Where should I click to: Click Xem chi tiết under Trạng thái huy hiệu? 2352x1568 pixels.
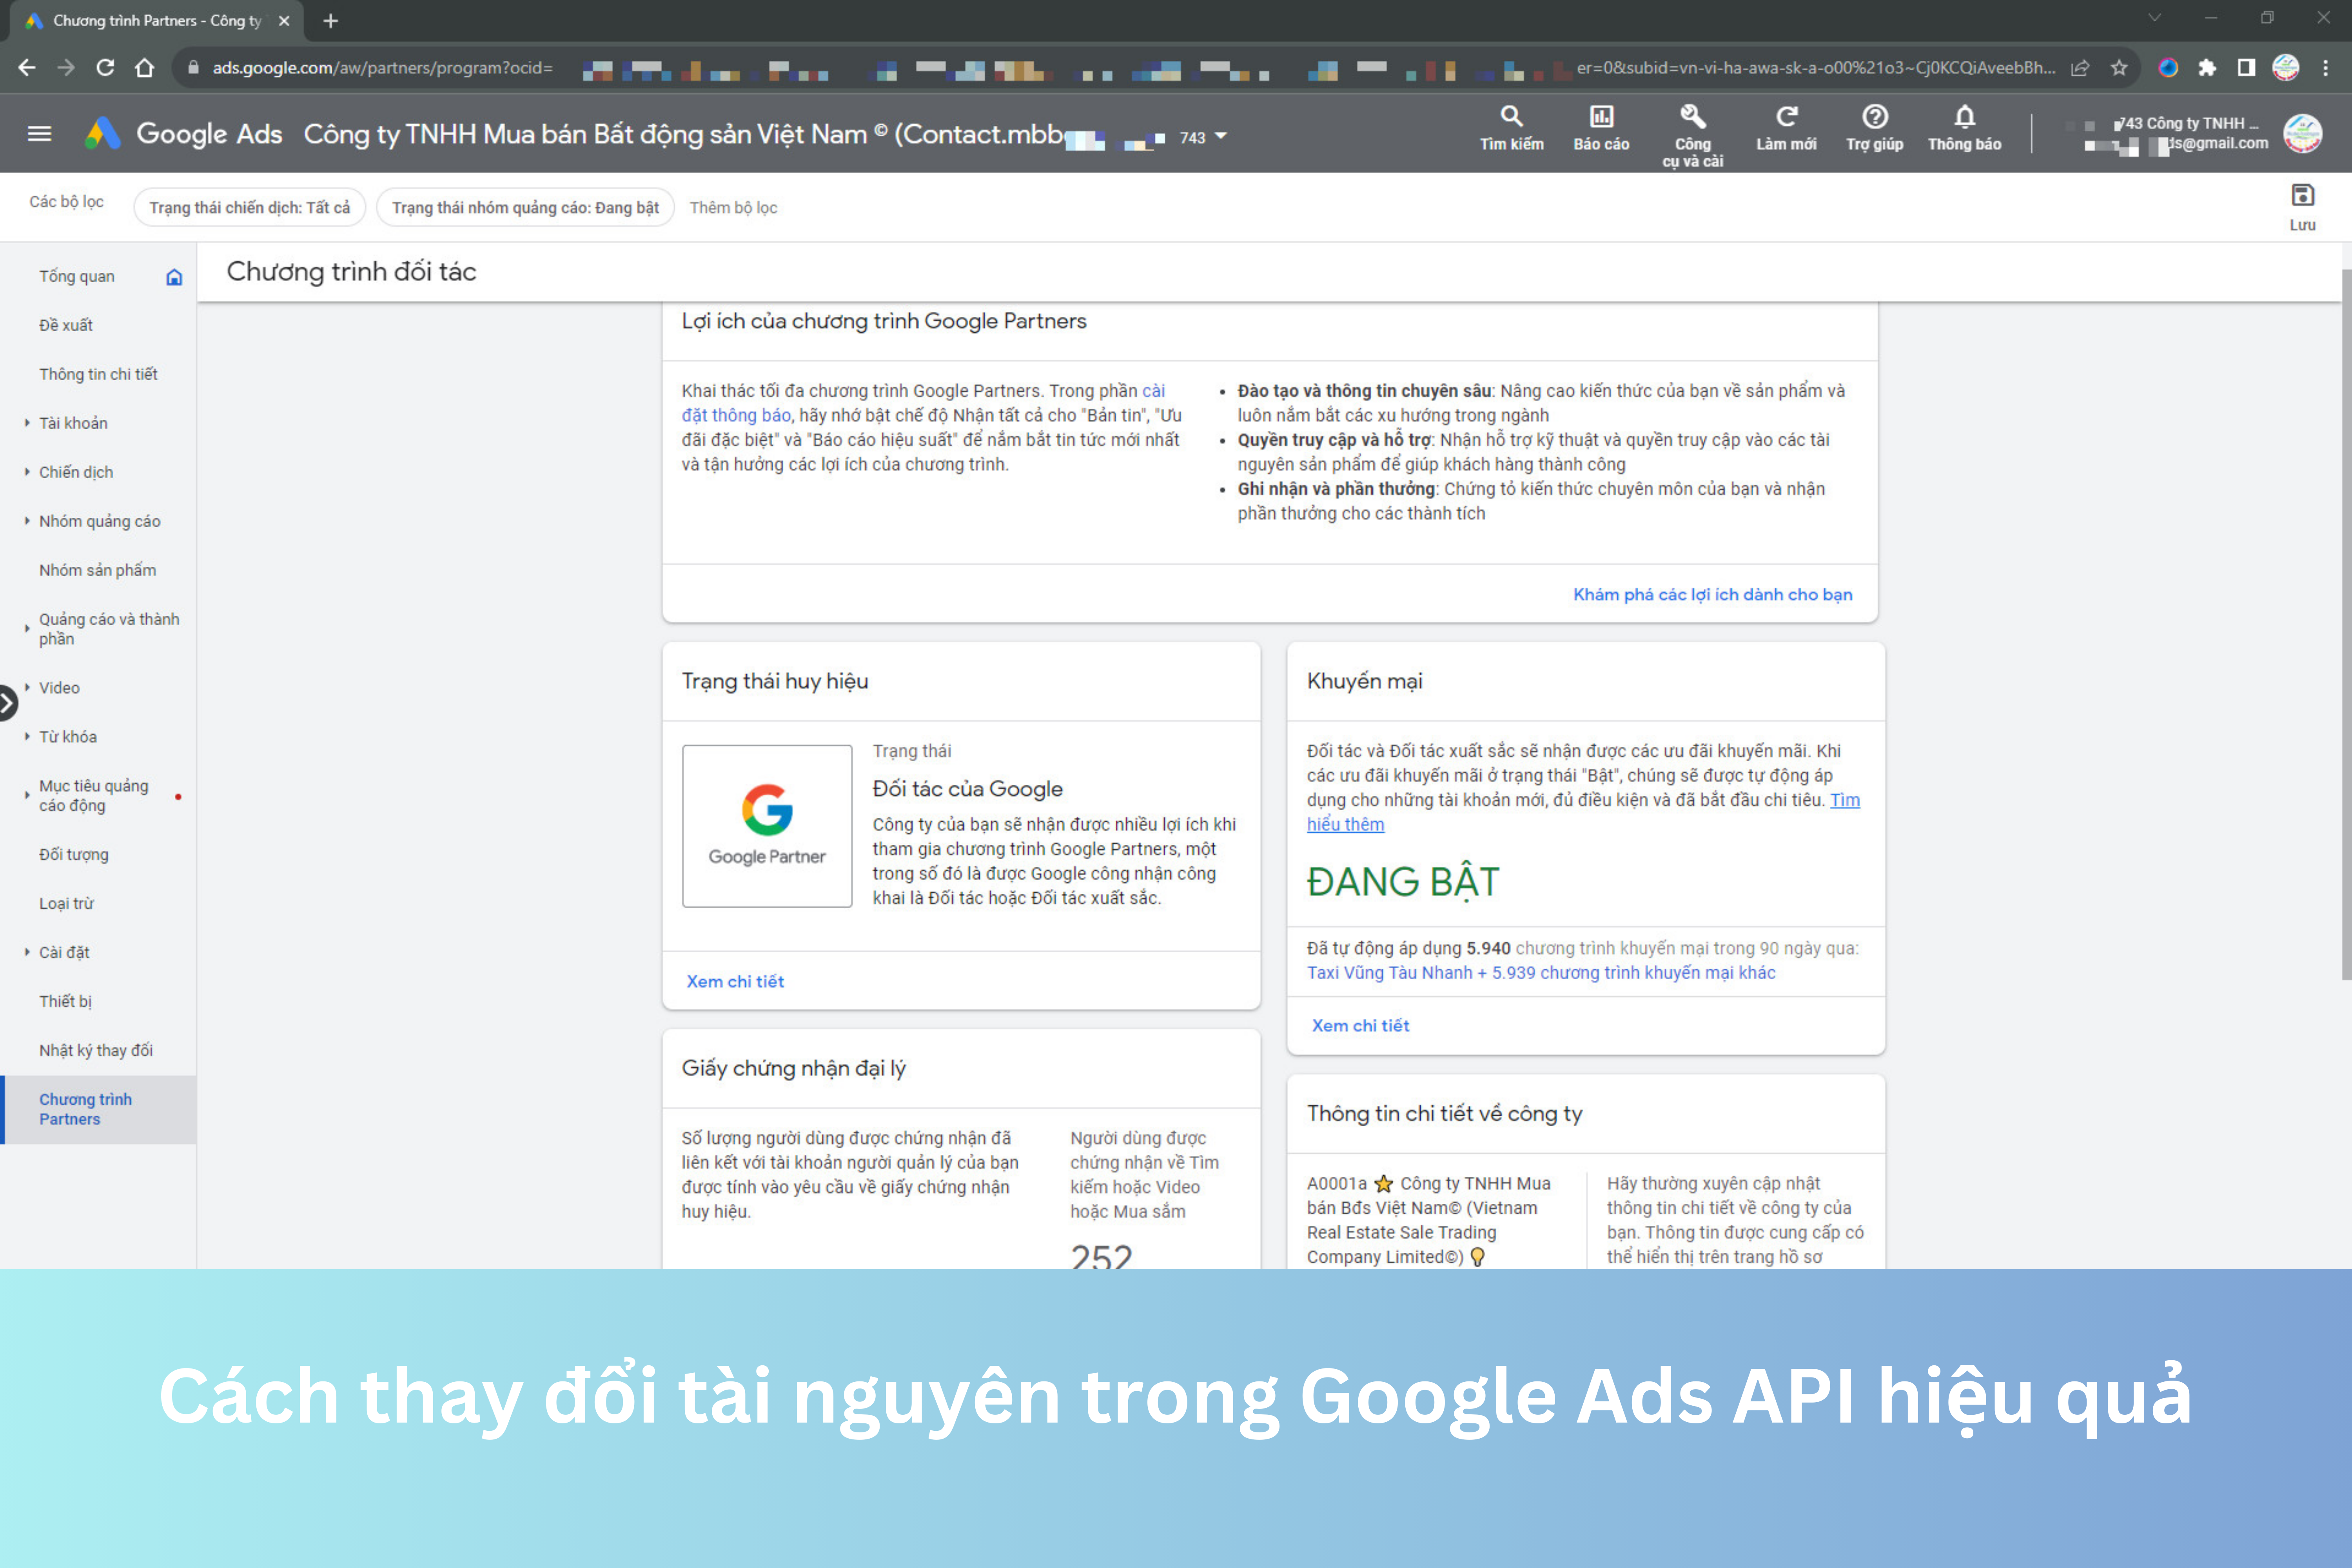click(x=735, y=982)
